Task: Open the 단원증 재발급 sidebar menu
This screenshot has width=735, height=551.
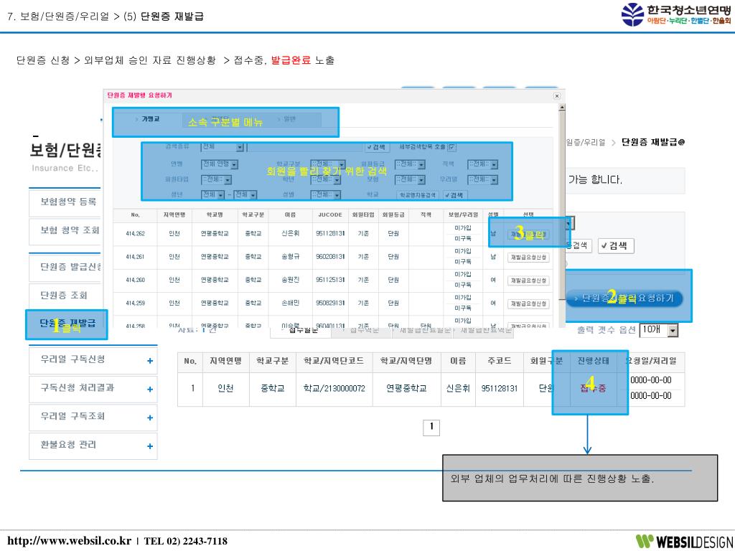Action: click(67, 324)
